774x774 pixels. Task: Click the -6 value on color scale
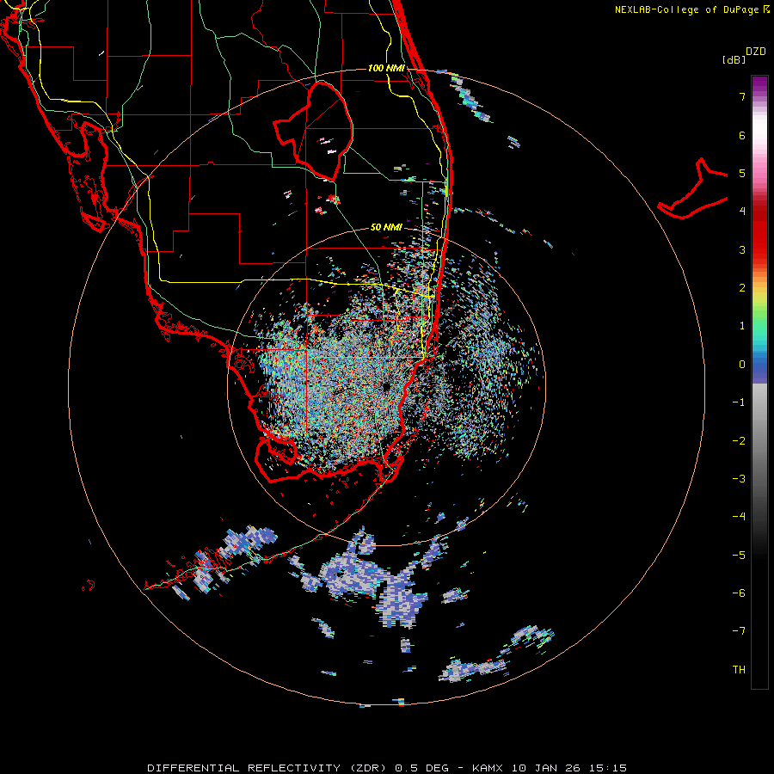point(739,593)
